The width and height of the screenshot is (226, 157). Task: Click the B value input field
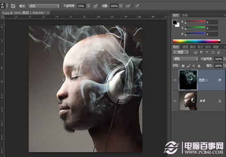(x=212, y=34)
